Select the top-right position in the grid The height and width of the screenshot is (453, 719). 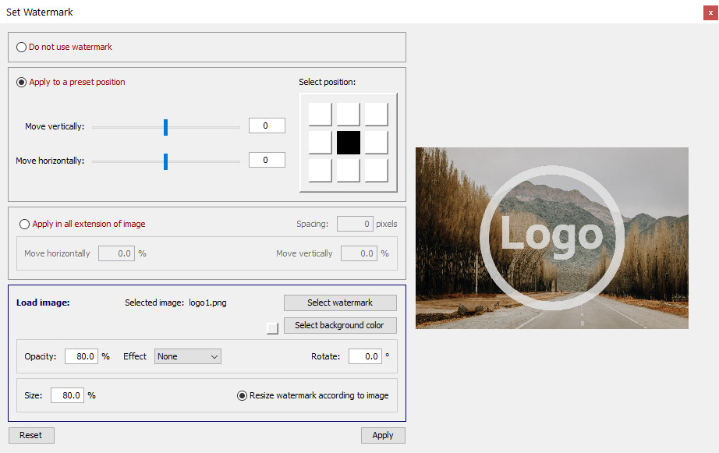point(375,114)
